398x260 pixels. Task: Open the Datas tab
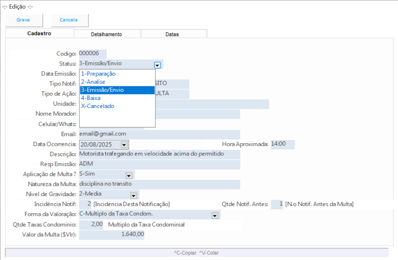[x=172, y=34]
